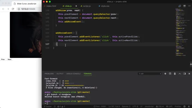Close the slide.js editor tab
192x108 pixels.
pyautogui.click(x=76, y=6)
